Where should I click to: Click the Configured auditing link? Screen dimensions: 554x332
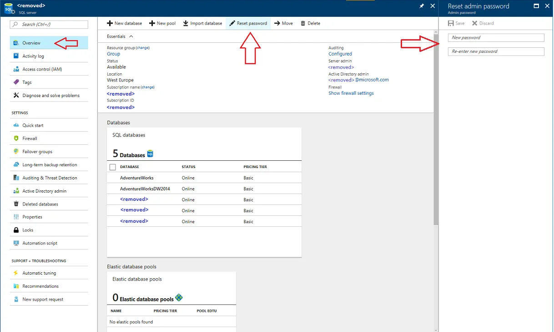[x=340, y=54]
